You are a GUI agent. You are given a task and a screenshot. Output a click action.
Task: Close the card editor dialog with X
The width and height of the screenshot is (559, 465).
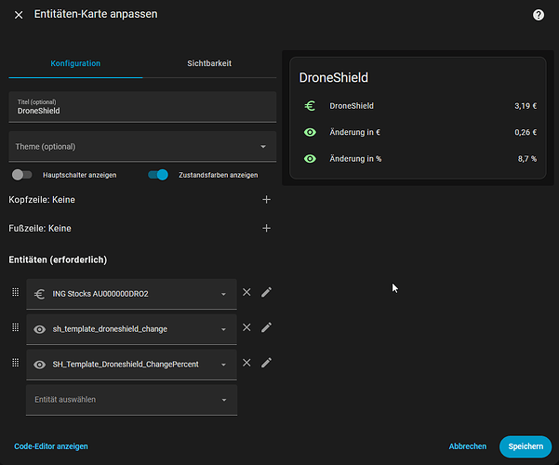click(x=19, y=15)
